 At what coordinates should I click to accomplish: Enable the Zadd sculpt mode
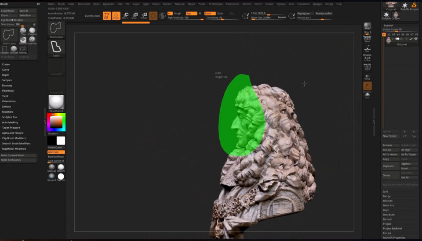pyautogui.click(x=210, y=13)
